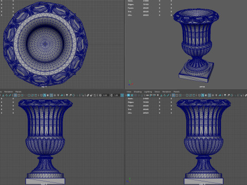Click X-Ray Active Components icon in lower-left panel
This screenshot has width=247, height=185.
[x=91, y=95]
